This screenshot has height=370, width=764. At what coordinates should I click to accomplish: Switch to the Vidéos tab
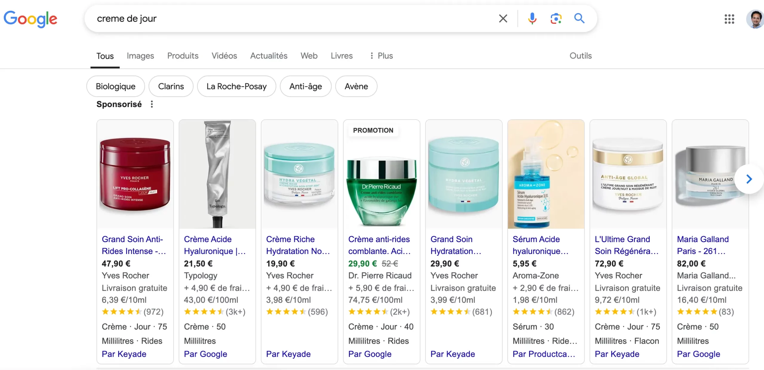click(224, 56)
